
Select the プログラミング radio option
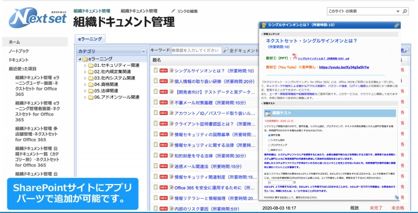pyautogui.click(x=269, y=145)
